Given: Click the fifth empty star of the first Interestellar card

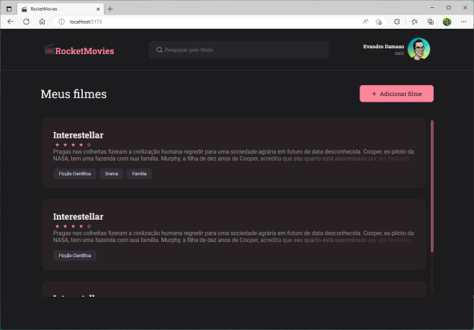Looking at the screenshot, I should 89,145.
